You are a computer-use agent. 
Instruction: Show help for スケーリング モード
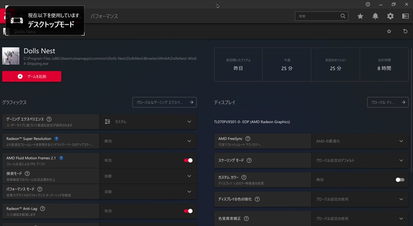249,160
